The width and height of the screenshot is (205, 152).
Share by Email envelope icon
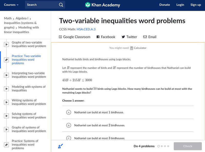pyautogui.click(x=145, y=37)
